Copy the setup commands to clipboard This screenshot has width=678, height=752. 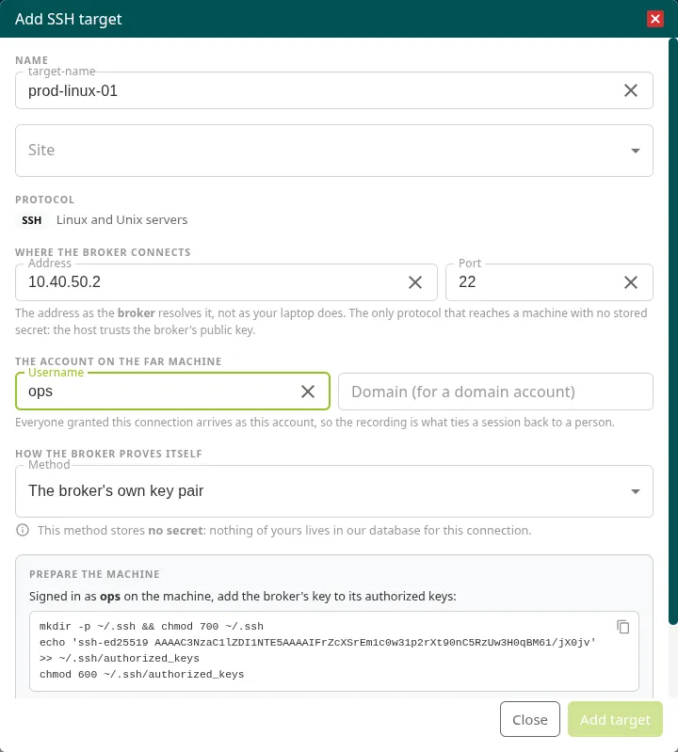(x=622, y=627)
